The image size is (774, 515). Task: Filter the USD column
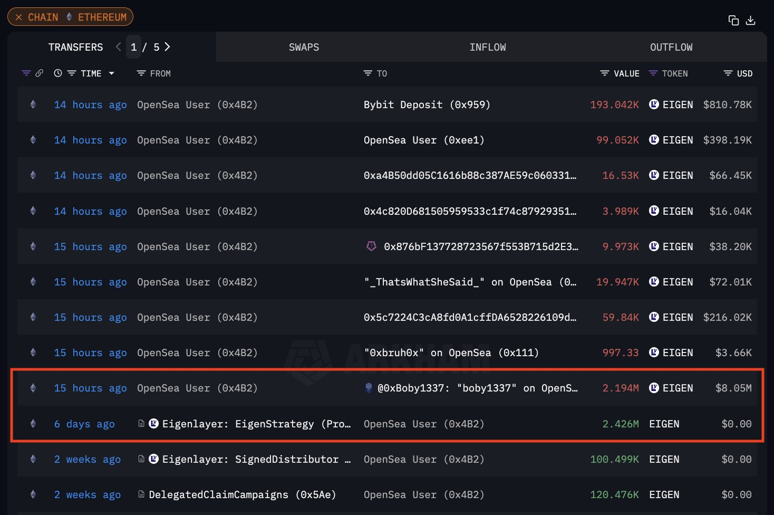click(x=728, y=73)
